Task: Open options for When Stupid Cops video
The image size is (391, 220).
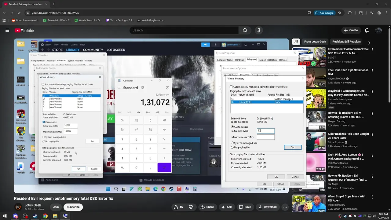Action: (x=372, y=197)
